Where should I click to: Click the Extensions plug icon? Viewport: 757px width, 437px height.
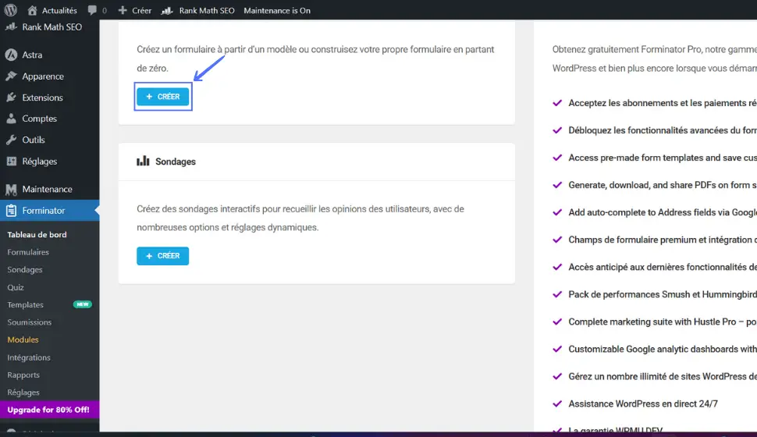(11, 98)
